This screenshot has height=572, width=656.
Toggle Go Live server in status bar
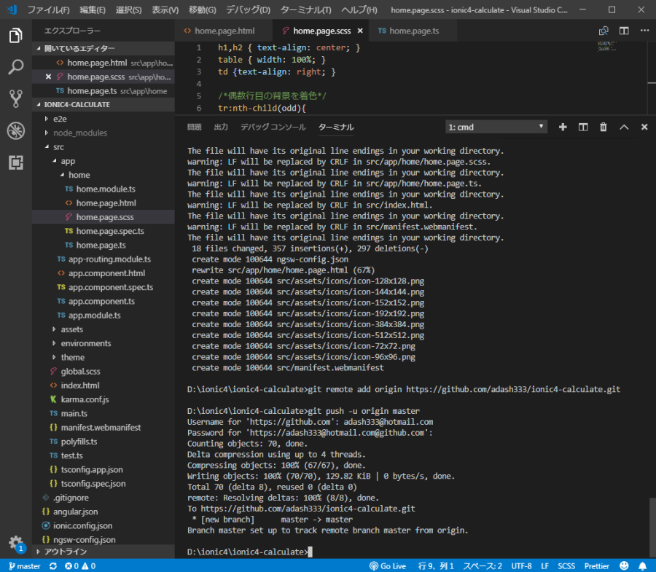pyautogui.click(x=388, y=566)
